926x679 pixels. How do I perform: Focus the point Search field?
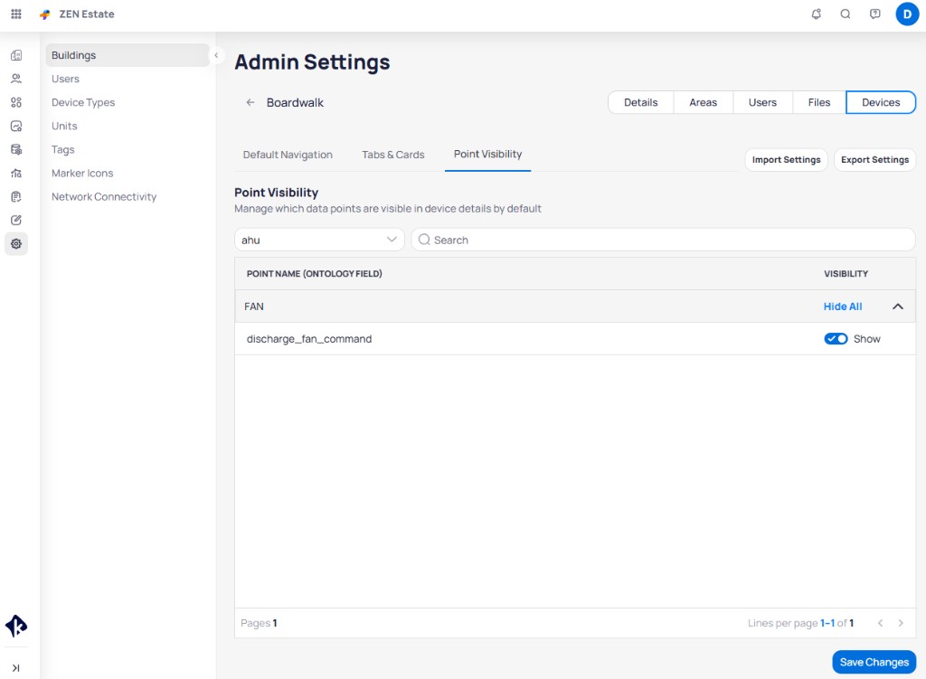coord(663,240)
